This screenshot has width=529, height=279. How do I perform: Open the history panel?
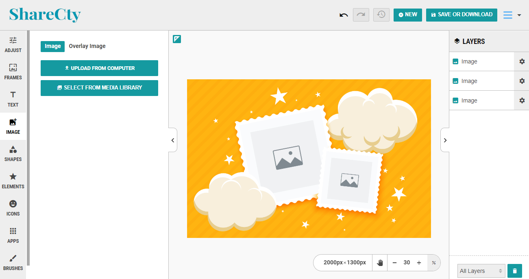[381, 15]
